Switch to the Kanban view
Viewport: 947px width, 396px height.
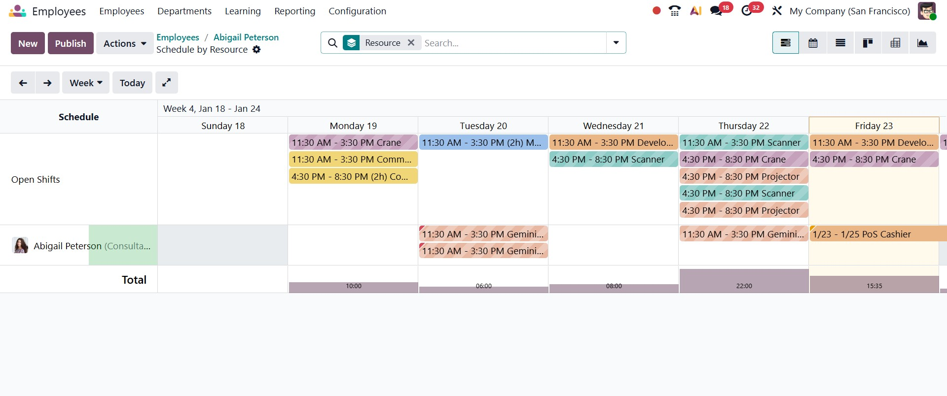point(868,43)
